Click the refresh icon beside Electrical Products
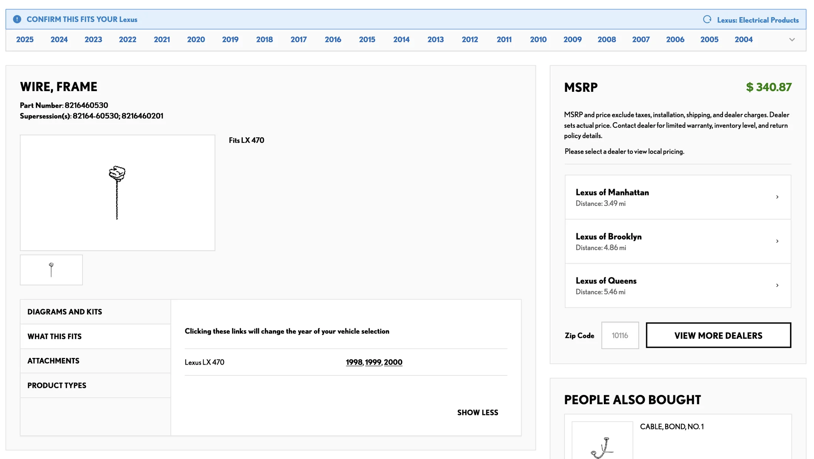 click(707, 20)
